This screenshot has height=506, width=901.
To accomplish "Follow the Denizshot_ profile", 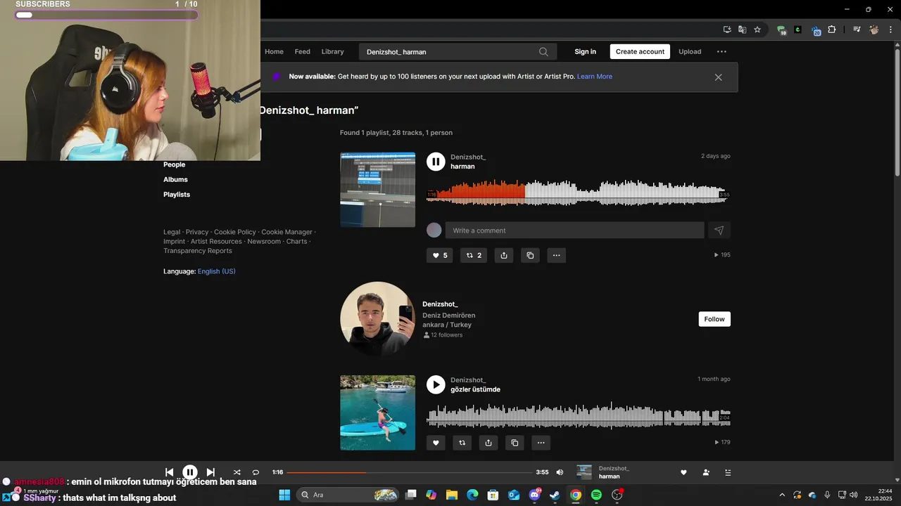I will (x=714, y=319).
